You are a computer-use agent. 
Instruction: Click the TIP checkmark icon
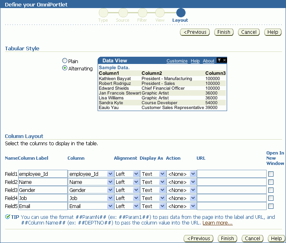(8, 217)
